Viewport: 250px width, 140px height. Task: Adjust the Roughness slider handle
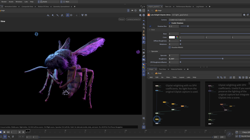point(222,59)
